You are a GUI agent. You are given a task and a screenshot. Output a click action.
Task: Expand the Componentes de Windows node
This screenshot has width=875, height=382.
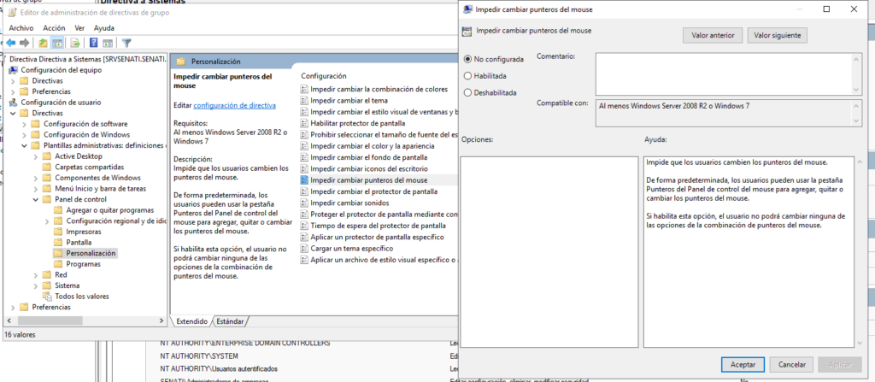coord(35,178)
